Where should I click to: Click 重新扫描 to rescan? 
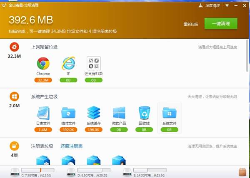click(191, 24)
